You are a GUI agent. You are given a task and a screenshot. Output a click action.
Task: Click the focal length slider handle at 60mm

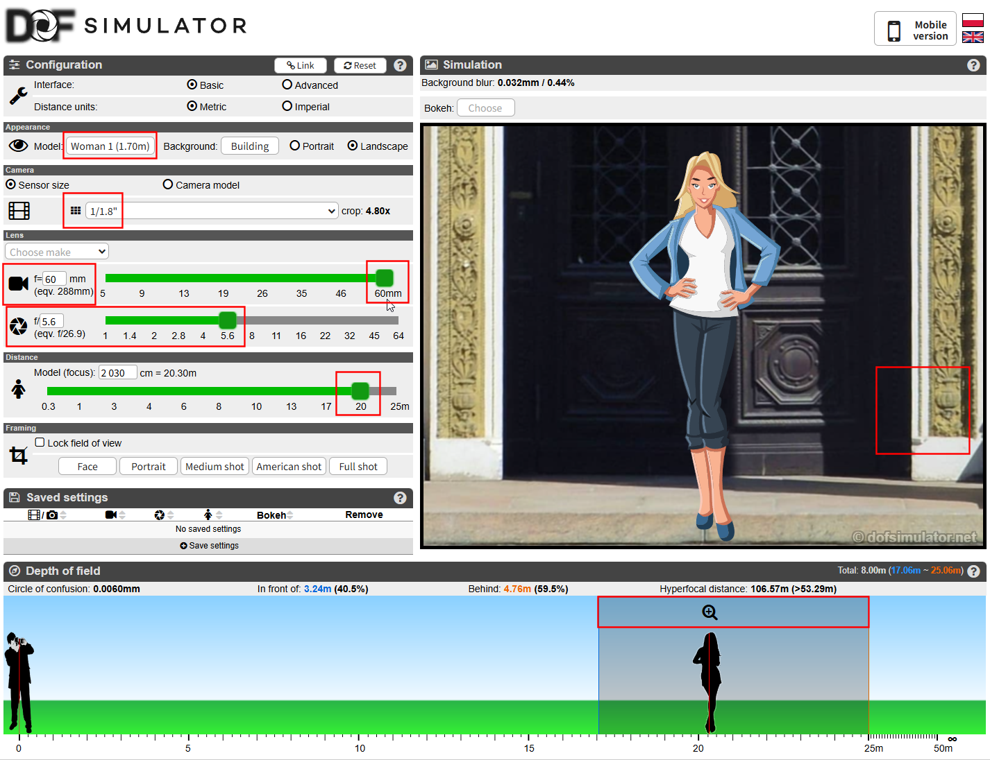coord(384,278)
